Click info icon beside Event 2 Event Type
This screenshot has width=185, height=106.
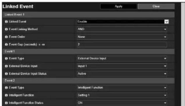coord(6,88)
